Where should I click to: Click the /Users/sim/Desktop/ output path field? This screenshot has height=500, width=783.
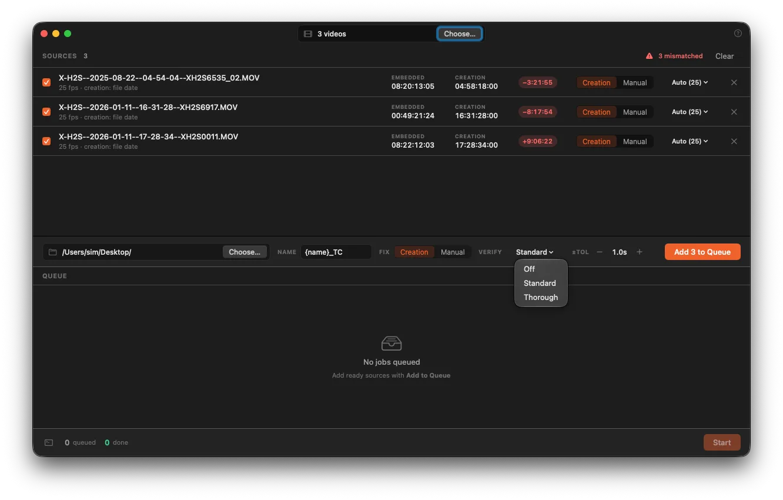click(156, 252)
